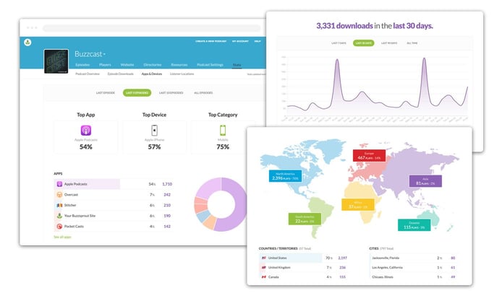
Task: Select the Last 10 Episodes filter
Action: pyautogui.click(x=171, y=92)
